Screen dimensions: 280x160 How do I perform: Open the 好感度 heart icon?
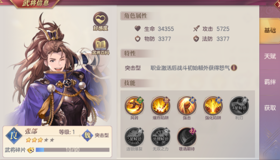coord(100,21)
